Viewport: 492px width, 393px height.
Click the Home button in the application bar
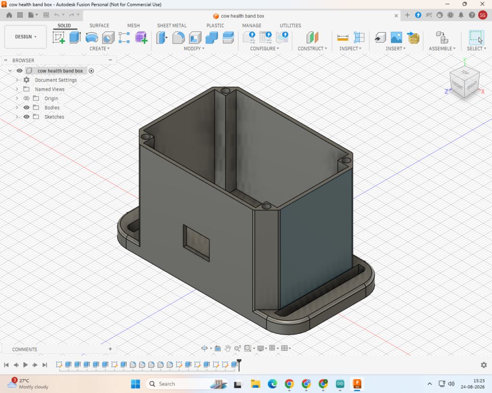point(9,15)
